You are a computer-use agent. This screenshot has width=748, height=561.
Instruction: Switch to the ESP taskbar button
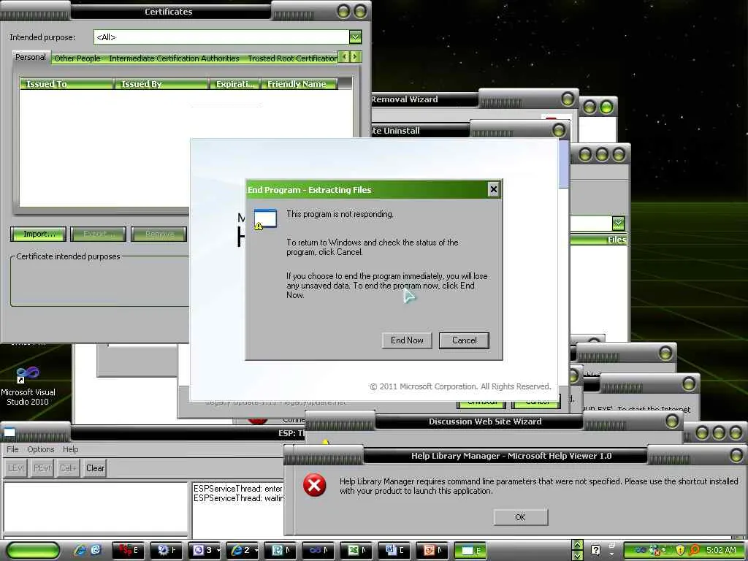pyautogui.click(x=129, y=550)
